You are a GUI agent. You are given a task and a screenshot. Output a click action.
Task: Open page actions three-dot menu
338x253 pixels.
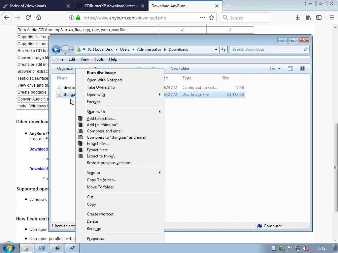[x=202, y=18]
